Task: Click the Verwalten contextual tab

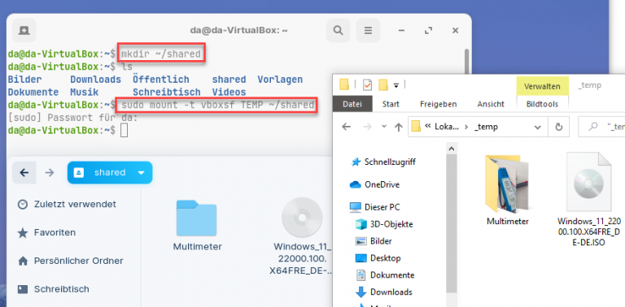Action: point(542,86)
